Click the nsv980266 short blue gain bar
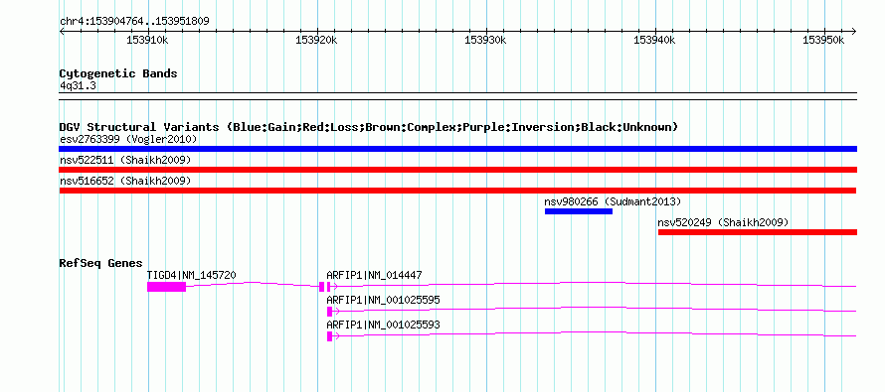Screen dimensions: 885x392 [579, 211]
